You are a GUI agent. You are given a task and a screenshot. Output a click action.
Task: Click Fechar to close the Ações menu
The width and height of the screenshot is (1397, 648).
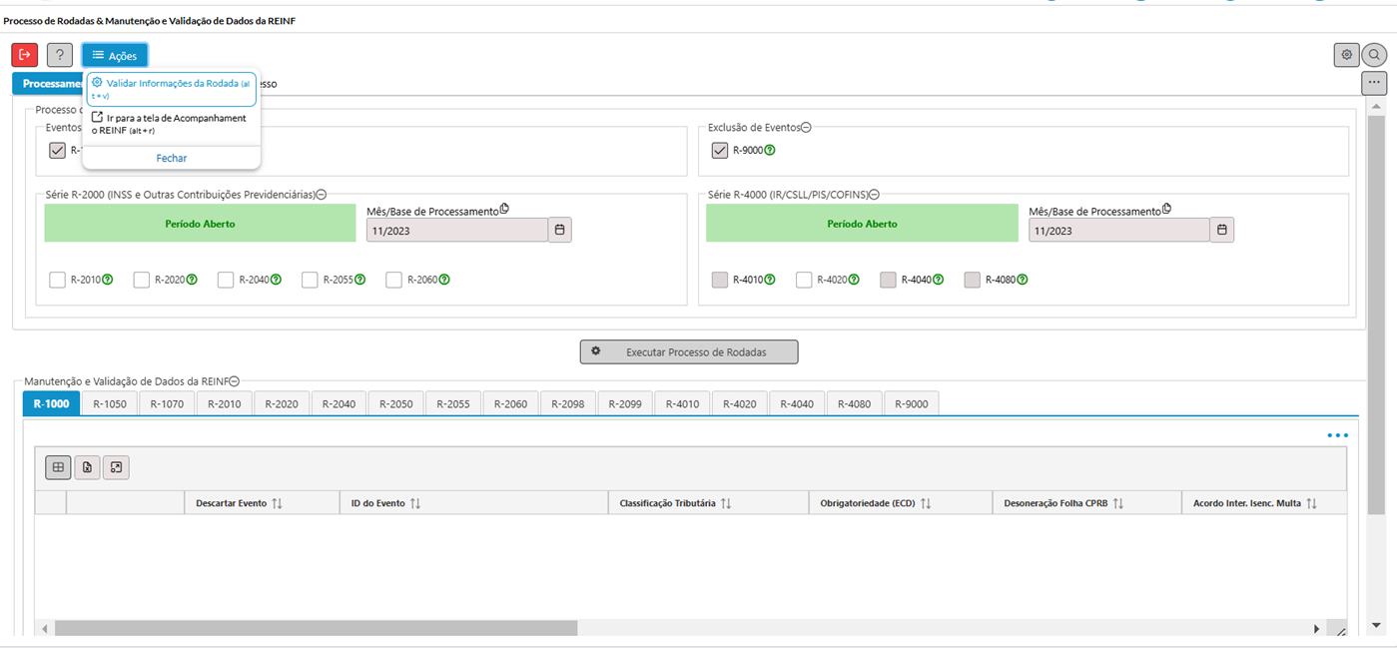[x=172, y=158]
